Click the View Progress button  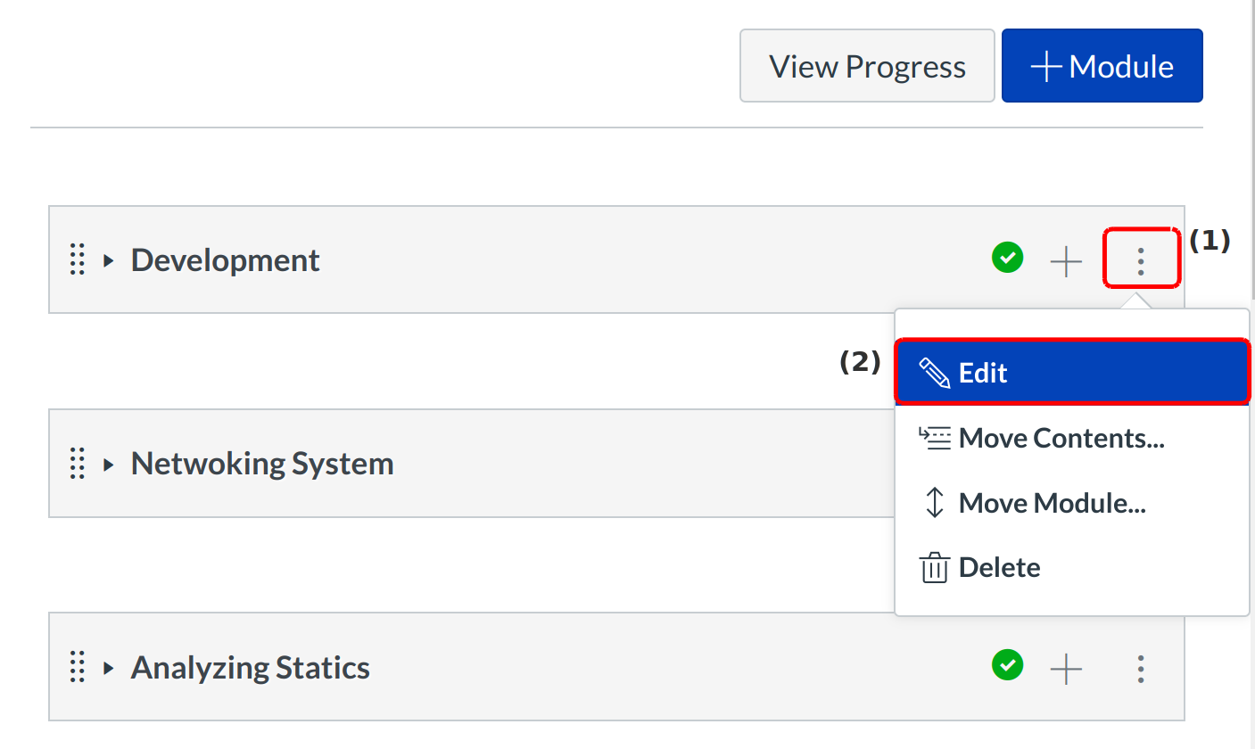pyautogui.click(x=867, y=66)
